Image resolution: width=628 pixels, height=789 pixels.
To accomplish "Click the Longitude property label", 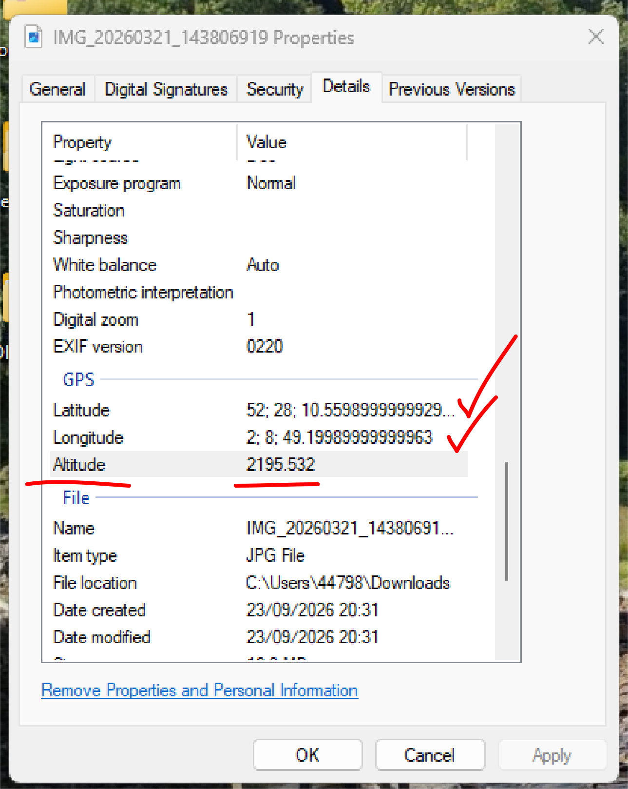I will [x=88, y=437].
